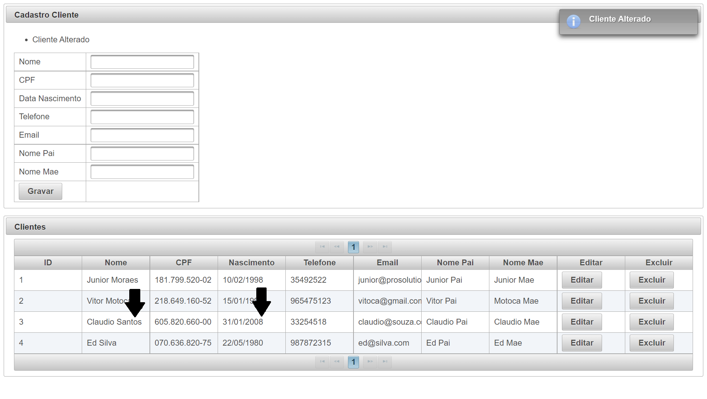Image resolution: width=707 pixels, height=399 pixels.
Task: Click first-page icon in bottom paginator
Action: (322, 362)
